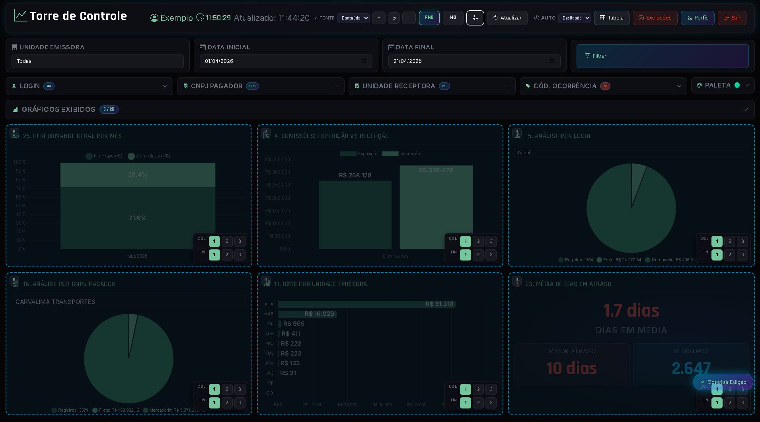The width and height of the screenshot is (760, 422).
Task: Toggle HD resolution mode
Action: pyautogui.click(x=453, y=18)
